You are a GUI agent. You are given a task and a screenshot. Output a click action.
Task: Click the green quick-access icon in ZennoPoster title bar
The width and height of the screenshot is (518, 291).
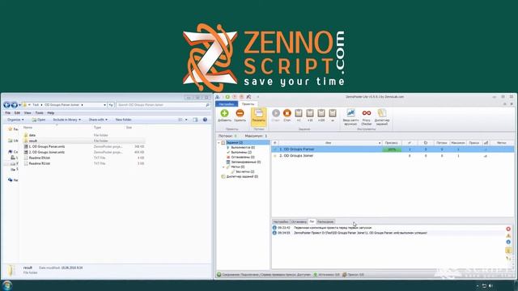pos(227,97)
